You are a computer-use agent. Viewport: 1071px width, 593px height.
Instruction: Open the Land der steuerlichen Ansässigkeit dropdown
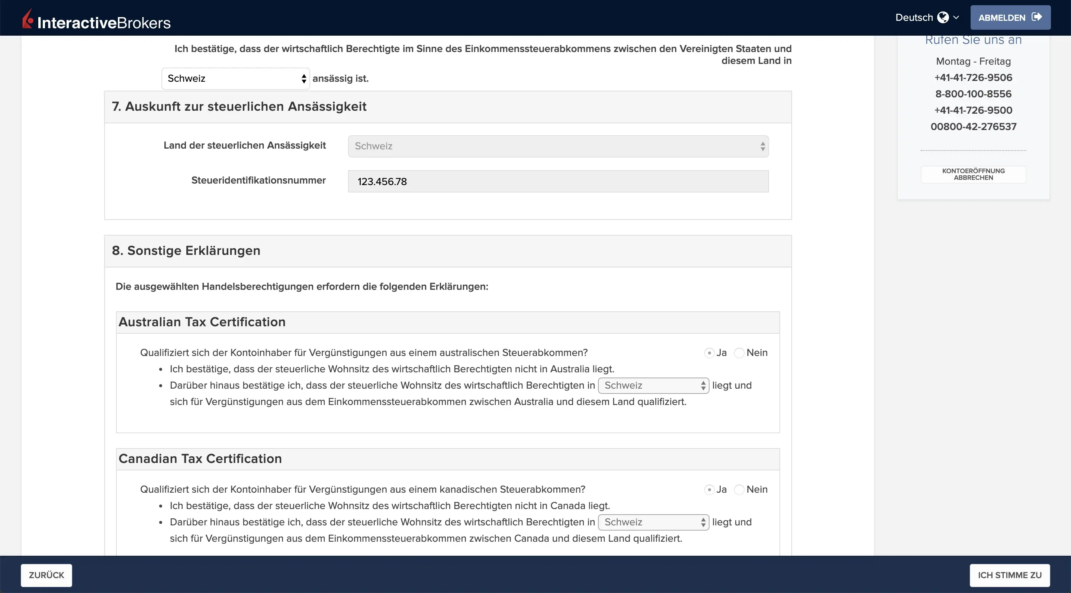tap(558, 146)
